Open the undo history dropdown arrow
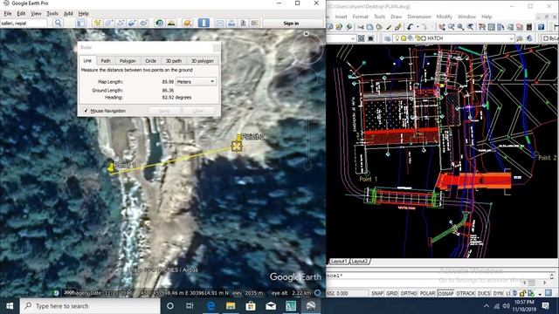Image resolution: width=559 pixels, height=314 pixels. (418, 27)
